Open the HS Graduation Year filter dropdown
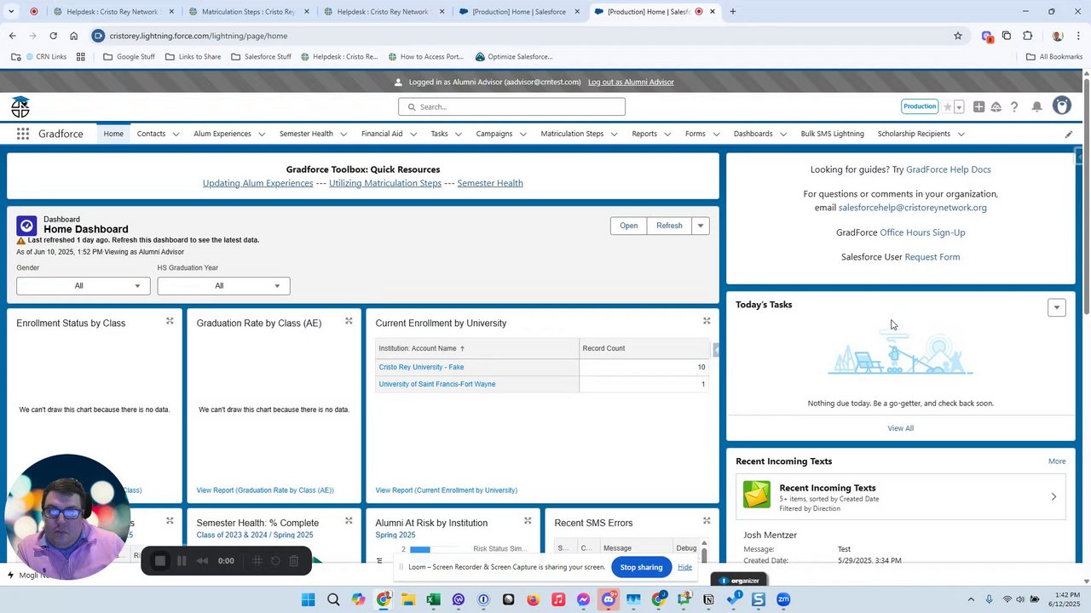Screen dimensions: 1091x613 [x=223, y=286]
